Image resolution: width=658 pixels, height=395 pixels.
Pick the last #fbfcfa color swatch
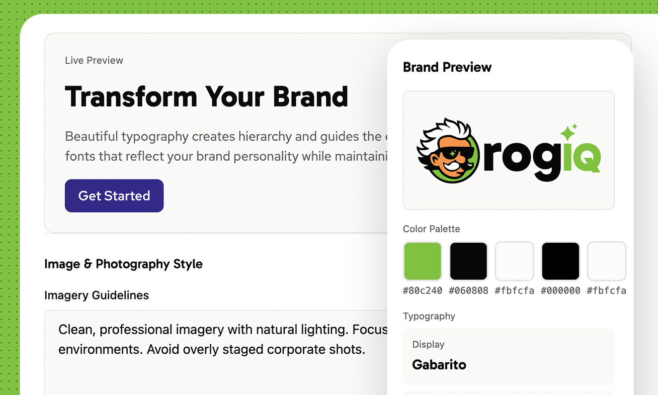coord(606,261)
